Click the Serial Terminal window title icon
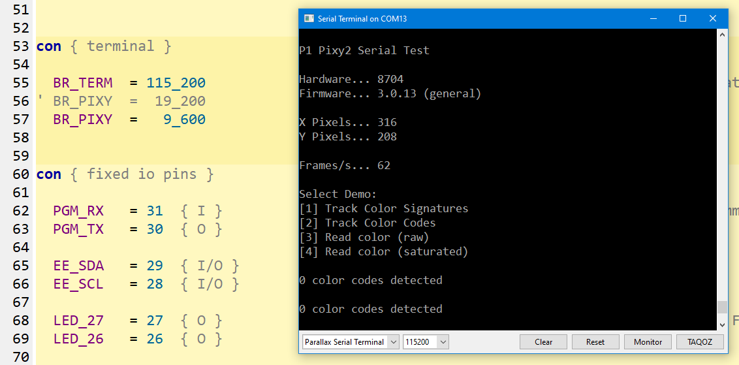 click(x=309, y=19)
